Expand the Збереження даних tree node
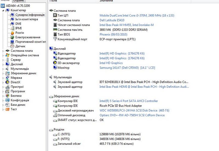 click(3, 73)
